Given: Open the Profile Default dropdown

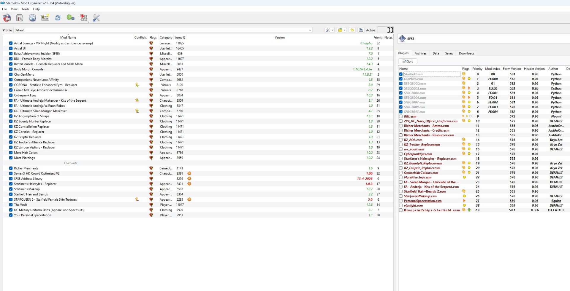Looking at the screenshot, I should (163, 30).
